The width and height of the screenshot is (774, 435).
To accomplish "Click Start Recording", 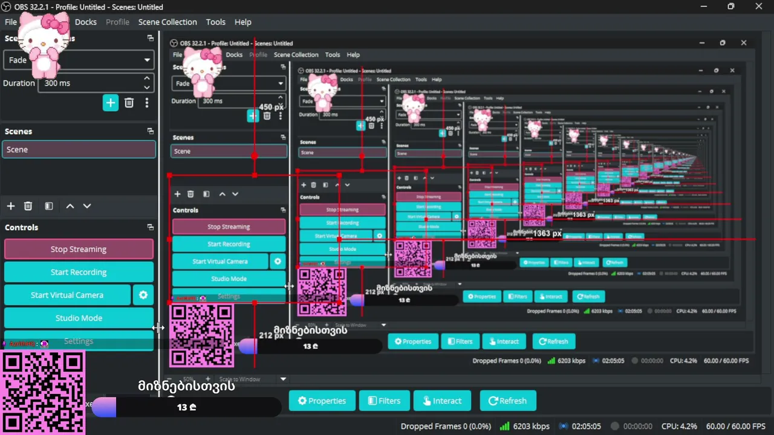I will pyautogui.click(x=79, y=272).
